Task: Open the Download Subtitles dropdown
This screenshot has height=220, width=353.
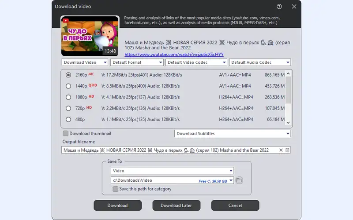Action: pos(233,134)
